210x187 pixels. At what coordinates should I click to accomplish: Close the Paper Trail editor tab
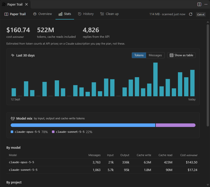coord(26,4)
